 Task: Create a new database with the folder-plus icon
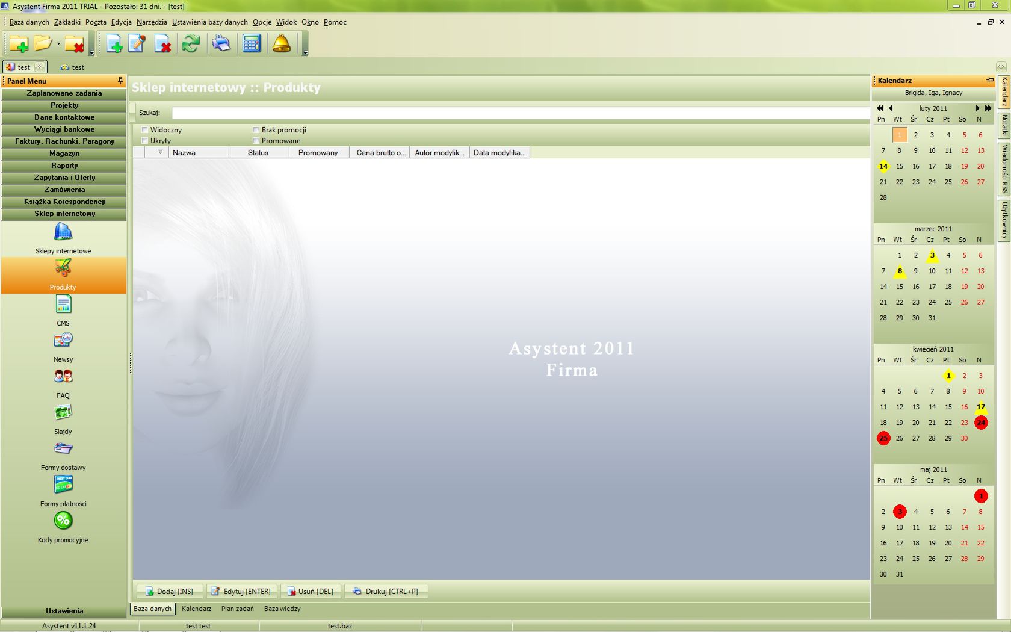pyautogui.click(x=18, y=43)
